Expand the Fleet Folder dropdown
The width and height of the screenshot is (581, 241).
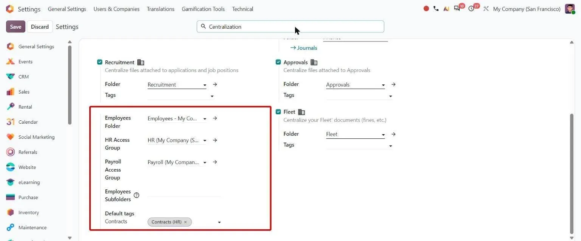tap(383, 135)
